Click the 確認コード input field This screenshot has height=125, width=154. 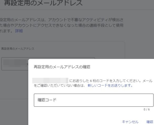(94, 100)
